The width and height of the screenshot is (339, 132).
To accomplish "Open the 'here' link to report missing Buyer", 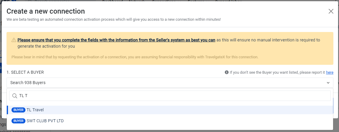I will (330, 72).
